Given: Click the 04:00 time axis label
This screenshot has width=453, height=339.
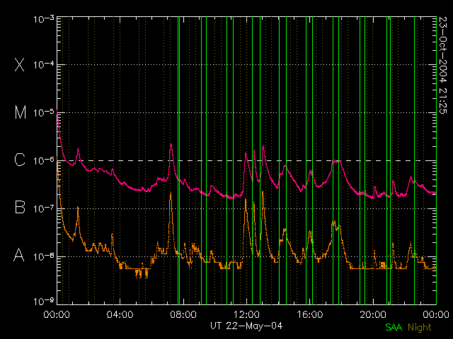Looking at the screenshot, I should pyautogui.click(x=120, y=314).
